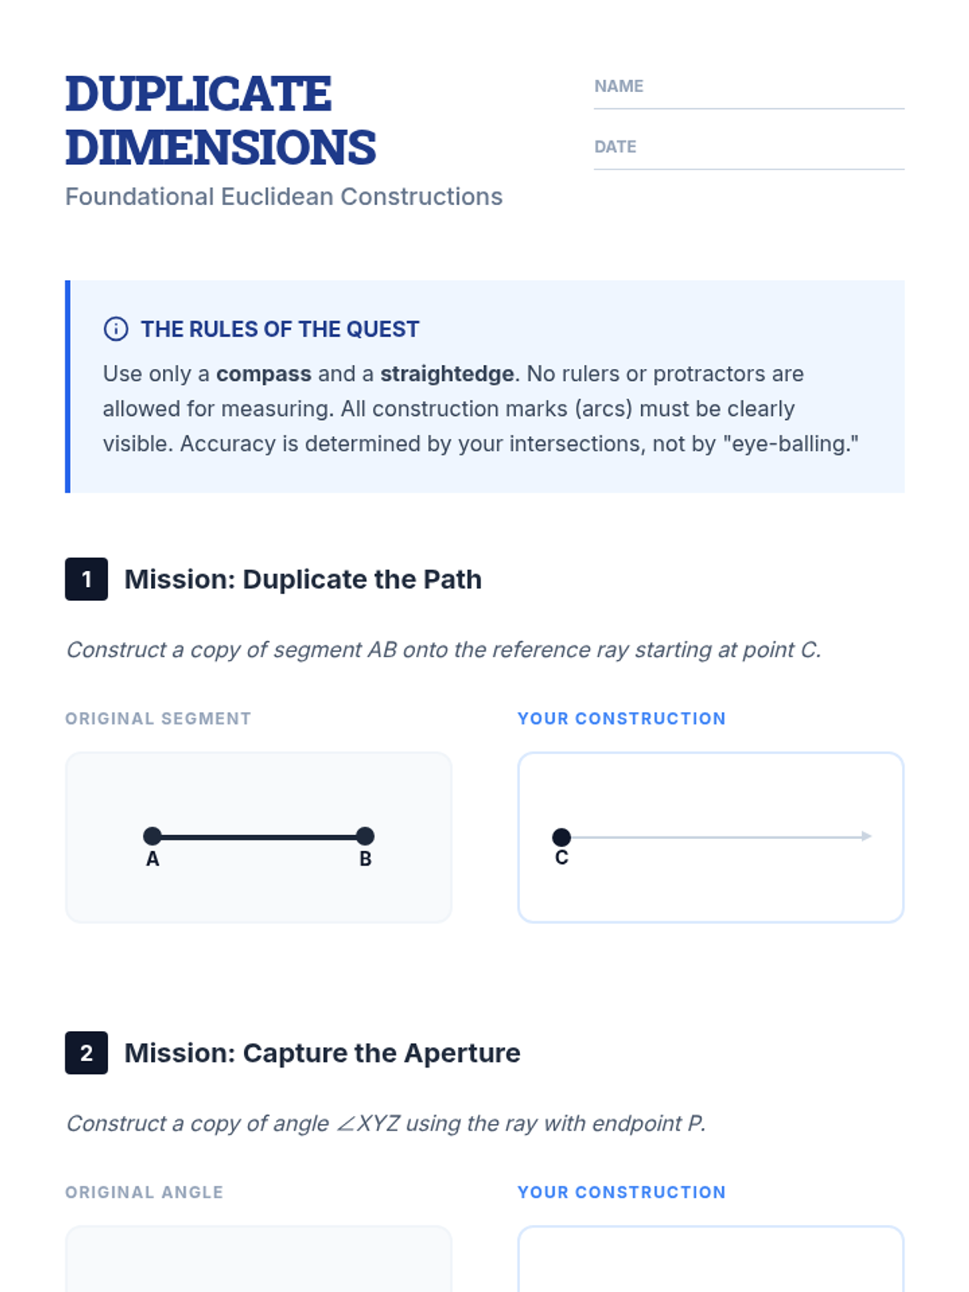Click the Original Segment label
969x1292 pixels.
coord(158,719)
